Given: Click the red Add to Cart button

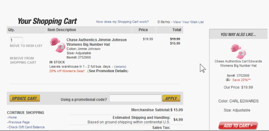Looking at the screenshot, I should pyautogui.click(x=238, y=126).
